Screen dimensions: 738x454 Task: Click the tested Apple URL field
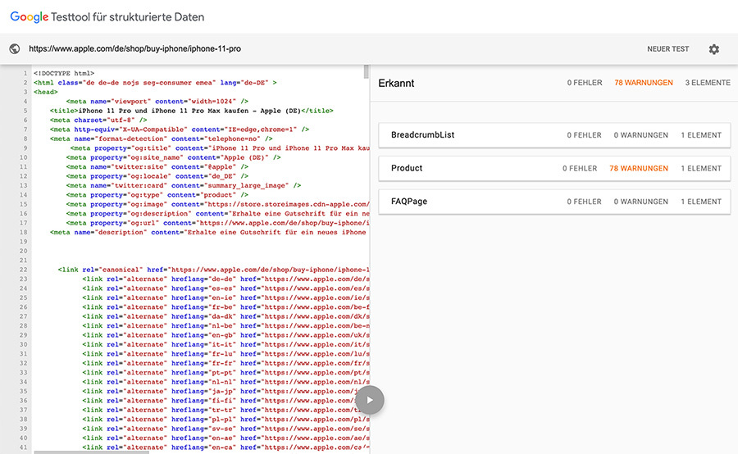tap(135, 48)
